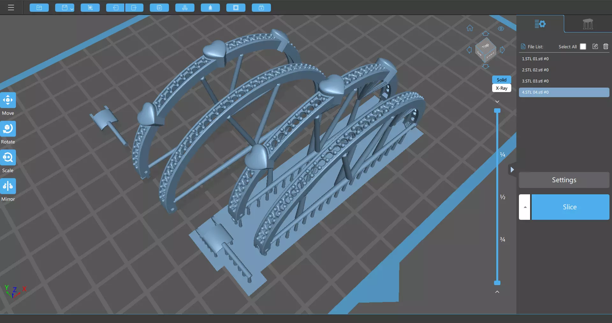
Task: Click the Hollow bottle toolbar icon
Action: pyautogui.click(x=210, y=8)
